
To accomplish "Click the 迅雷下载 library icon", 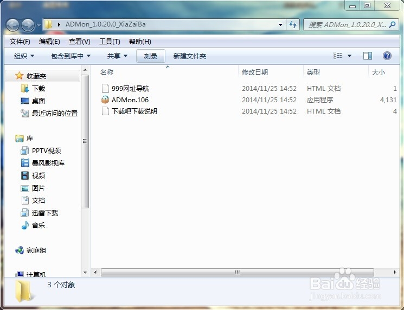I will coord(25,213).
